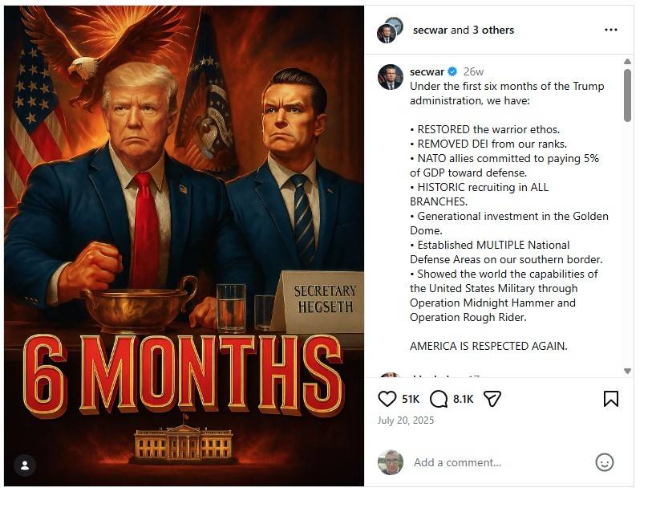Click the 8.1K comments count
This screenshot has width=652, height=512.
tap(464, 399)
